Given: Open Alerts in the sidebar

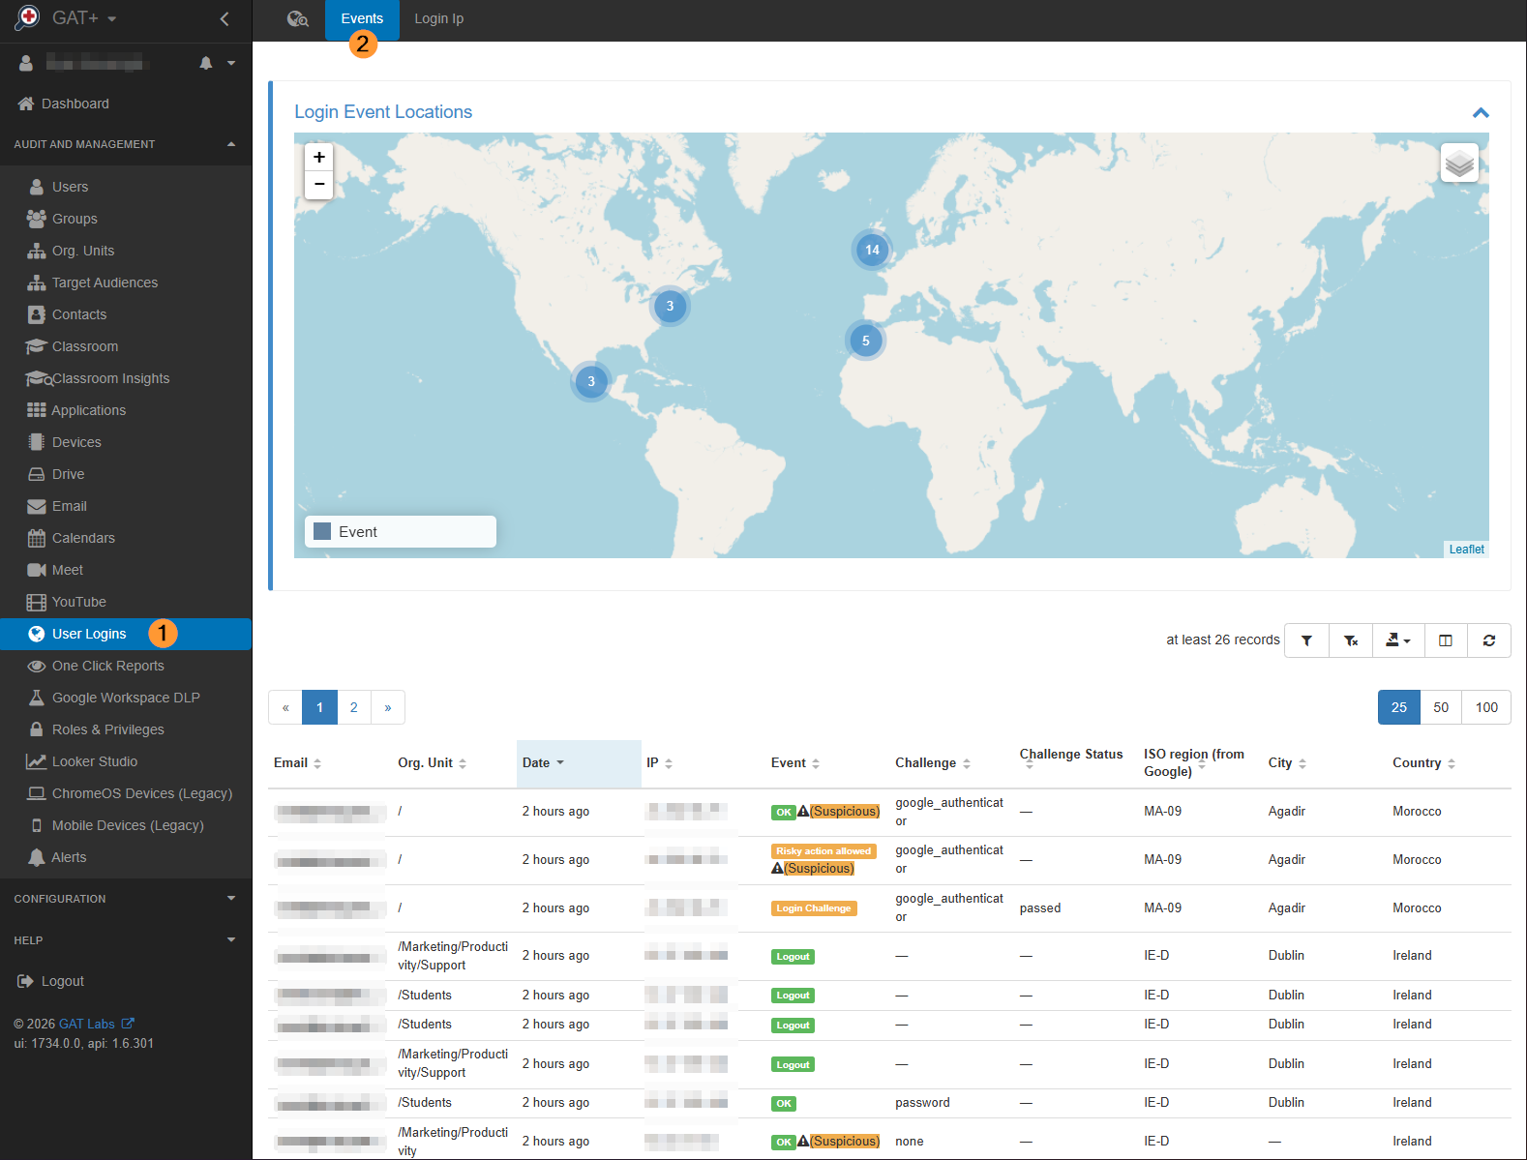Looking at the screenshot, I should point(69,857).
